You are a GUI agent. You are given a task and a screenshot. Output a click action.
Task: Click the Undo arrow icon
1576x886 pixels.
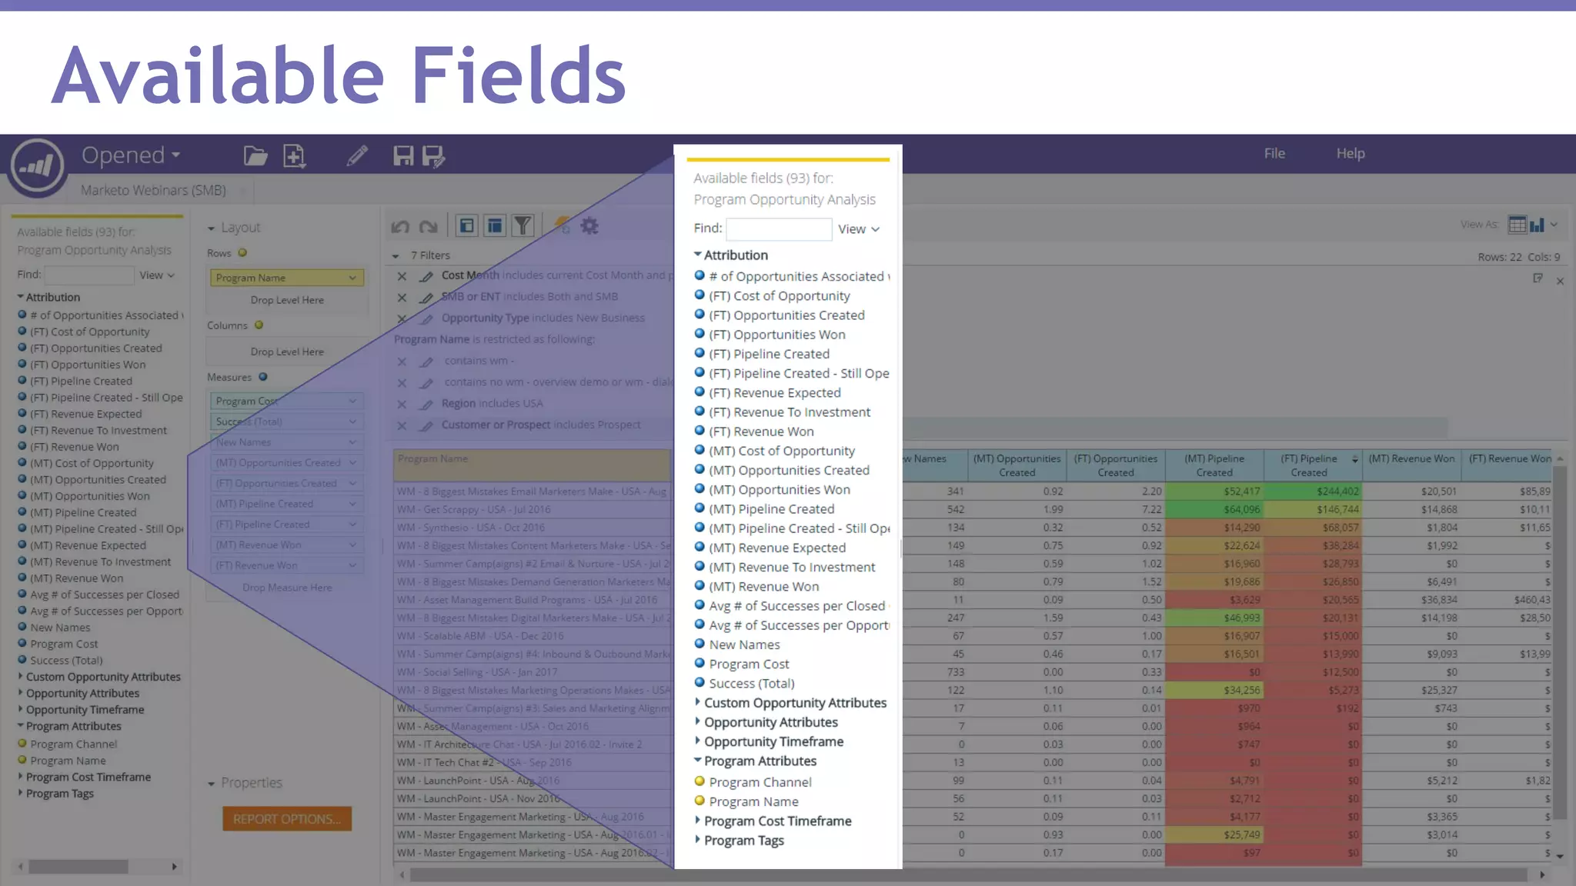click(x=400, y=226)
